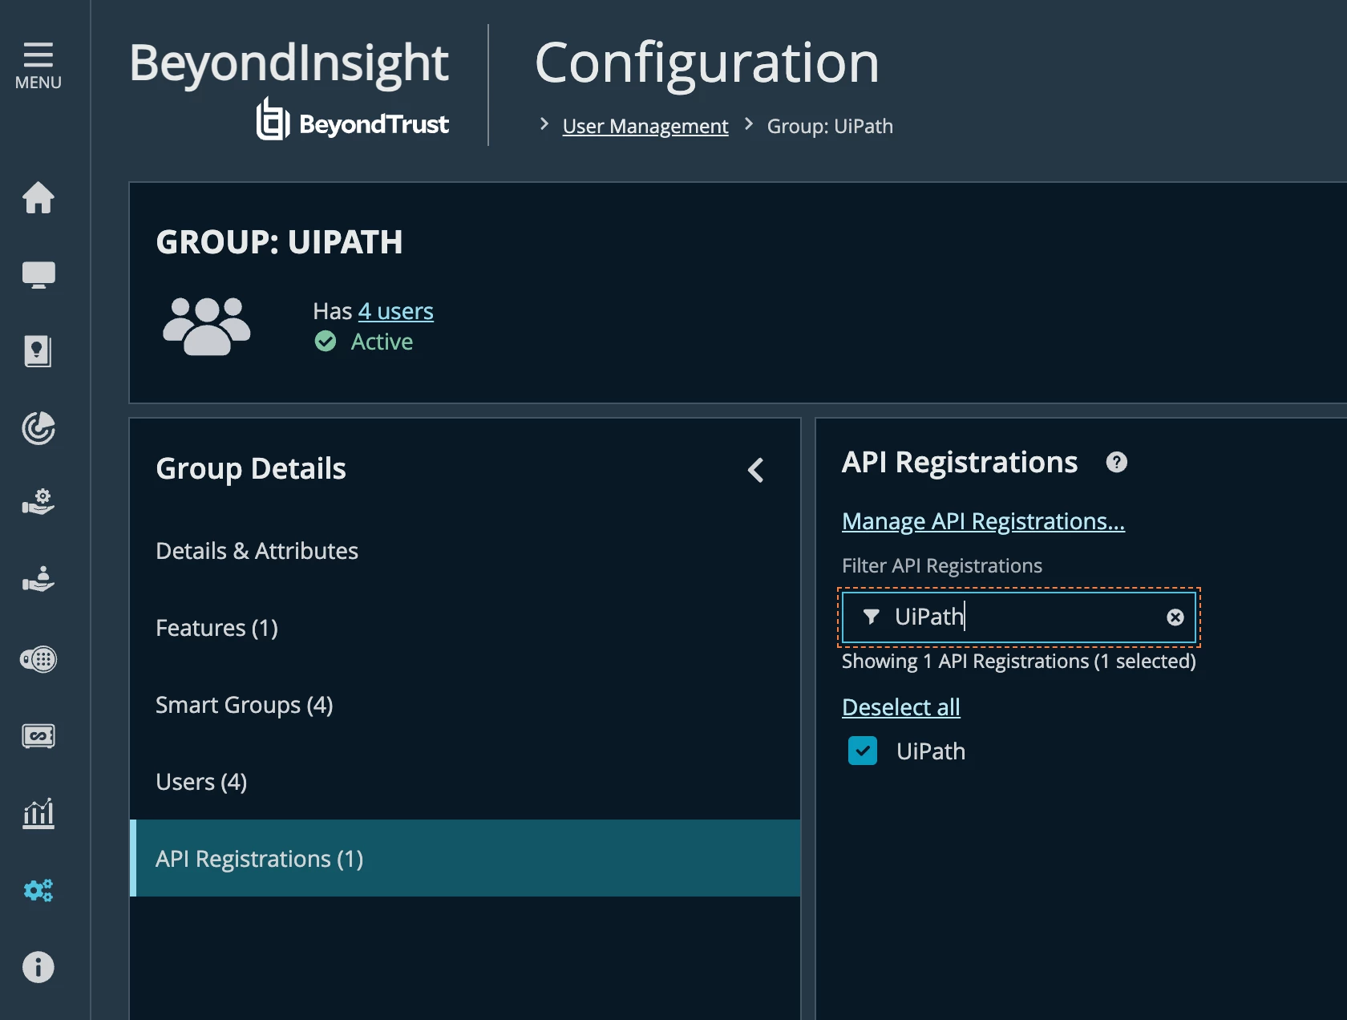The width and height of the screenshot is (1347, 1020).
Task: Go to Home via sidebar house icon
Action: 38,197
